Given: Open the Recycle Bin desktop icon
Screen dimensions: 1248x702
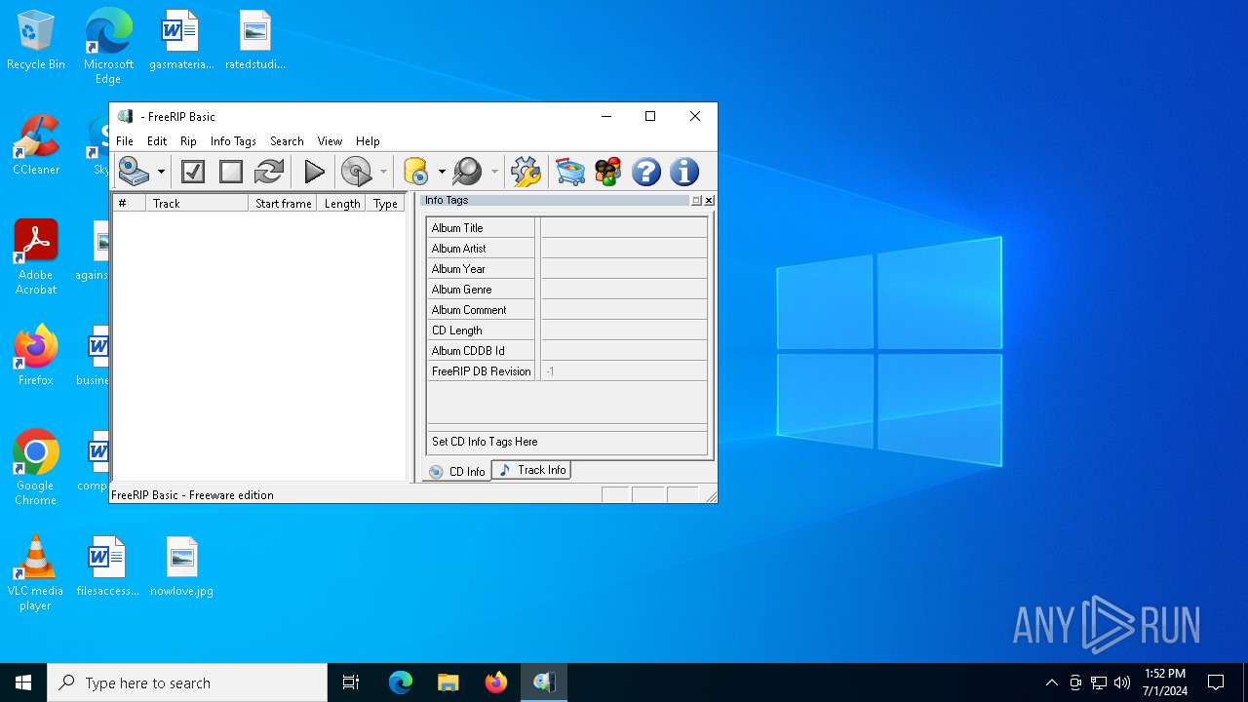Looking at the screenshot, I should tap(36, 40).
